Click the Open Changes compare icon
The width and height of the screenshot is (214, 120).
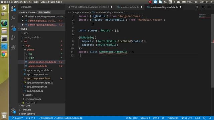coord(197,7)
